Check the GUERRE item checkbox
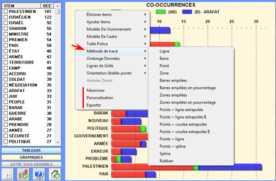Image resolution: width=276 pixels, height=181 pixels. point(6,113)
